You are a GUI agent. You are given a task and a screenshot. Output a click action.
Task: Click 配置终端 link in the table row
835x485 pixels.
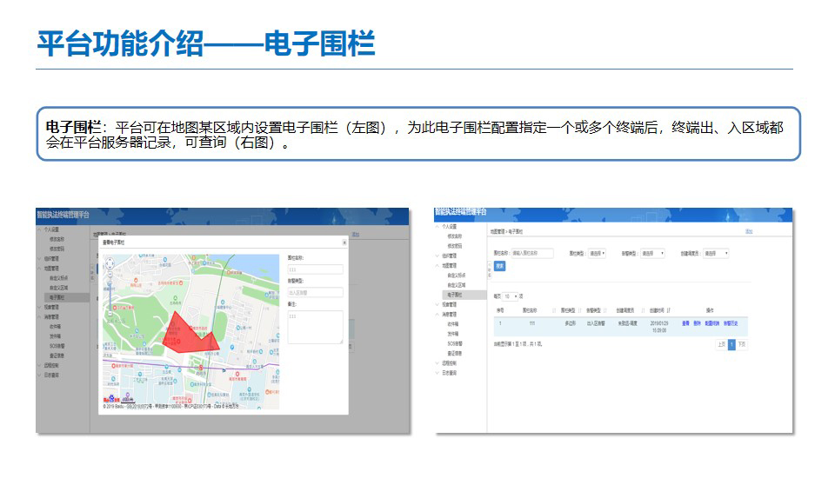pyautogui.click(x=711, y=323)
